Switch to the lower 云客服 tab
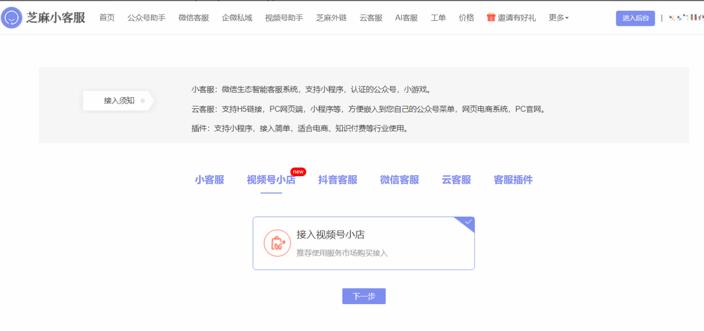The width and height of the screenshot is (704, 331). 456,180
